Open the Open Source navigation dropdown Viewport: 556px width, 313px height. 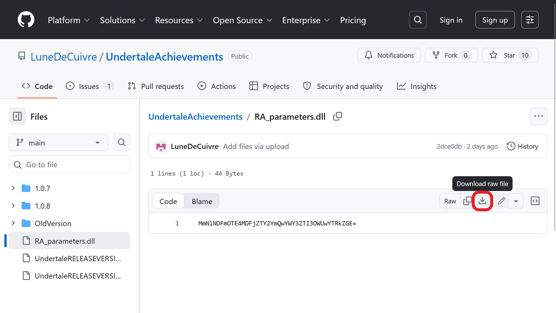pyautogui.click(x=242, y=20)
